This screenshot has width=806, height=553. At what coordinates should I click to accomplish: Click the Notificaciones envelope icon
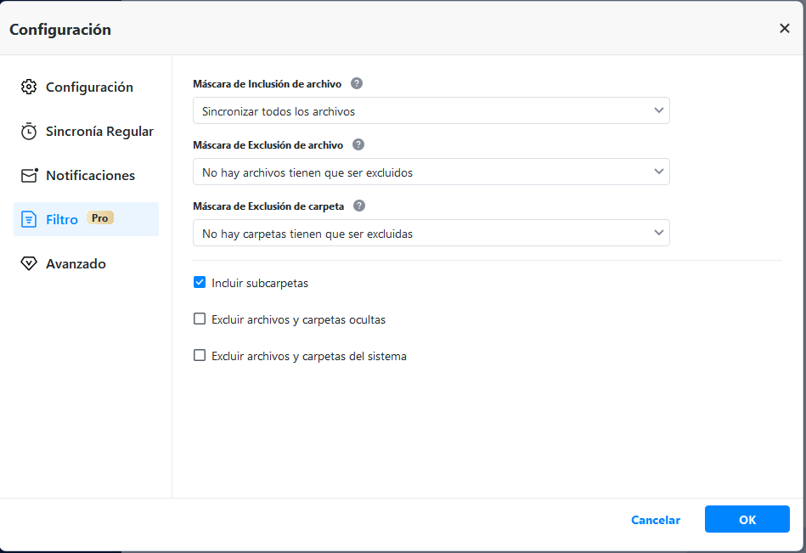coord(30,175)
